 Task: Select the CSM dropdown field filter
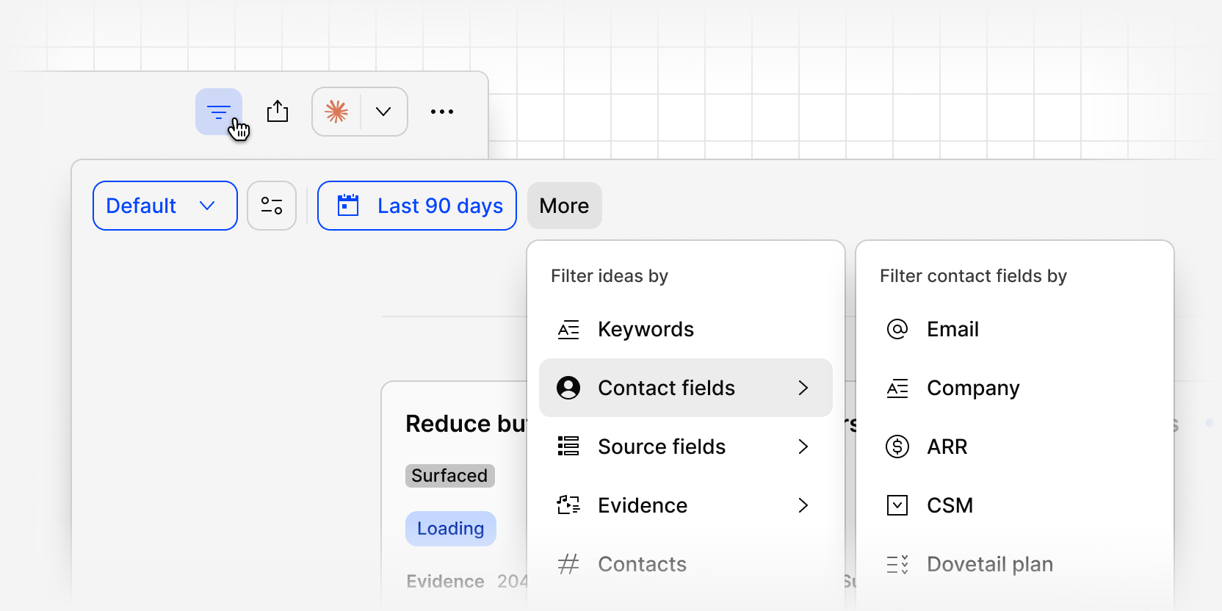pyautogui.click(x=1015, y=505)
